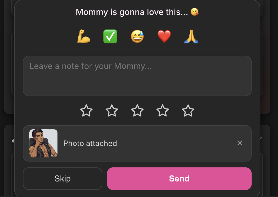
Task: Select the green checkmark emoji reaction
Action: pyautogui.click(x=110, y=36)
